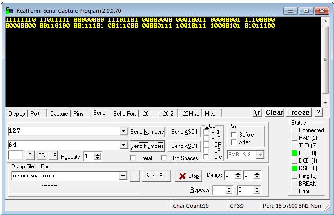The image size is (334, 215).
Task: Open the I2C-2 tab
Action: point(167,114)
